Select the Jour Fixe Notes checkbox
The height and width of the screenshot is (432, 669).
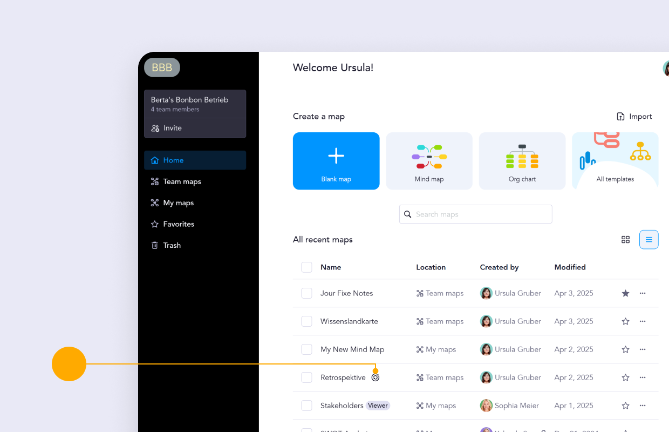click(306, 293)
